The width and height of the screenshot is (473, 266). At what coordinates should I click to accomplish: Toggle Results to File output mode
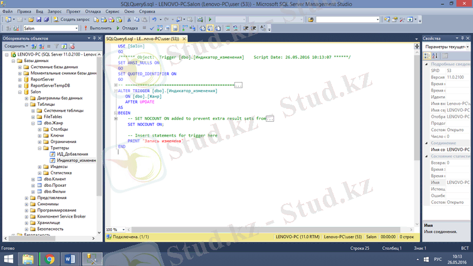(218, 28)
